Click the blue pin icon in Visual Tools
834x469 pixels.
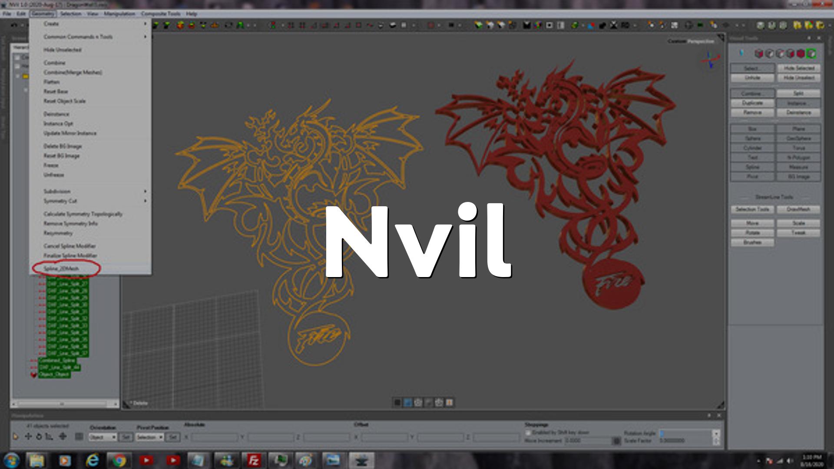pyautogui.click(x=742, y=53)
